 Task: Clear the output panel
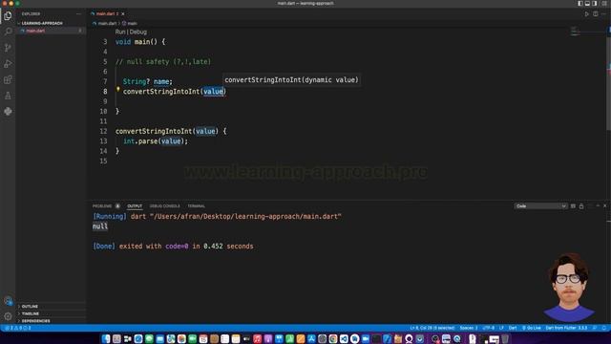pos(573,206)
